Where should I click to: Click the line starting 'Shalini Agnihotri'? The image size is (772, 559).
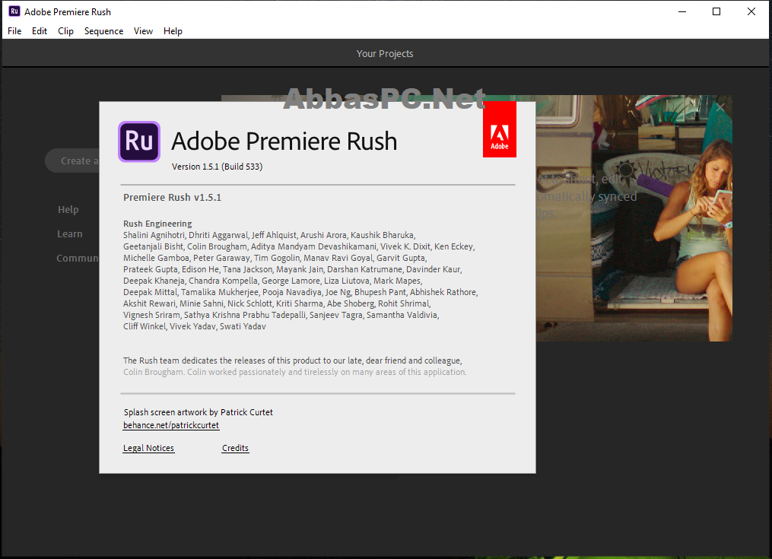click(x=269, y=235)
